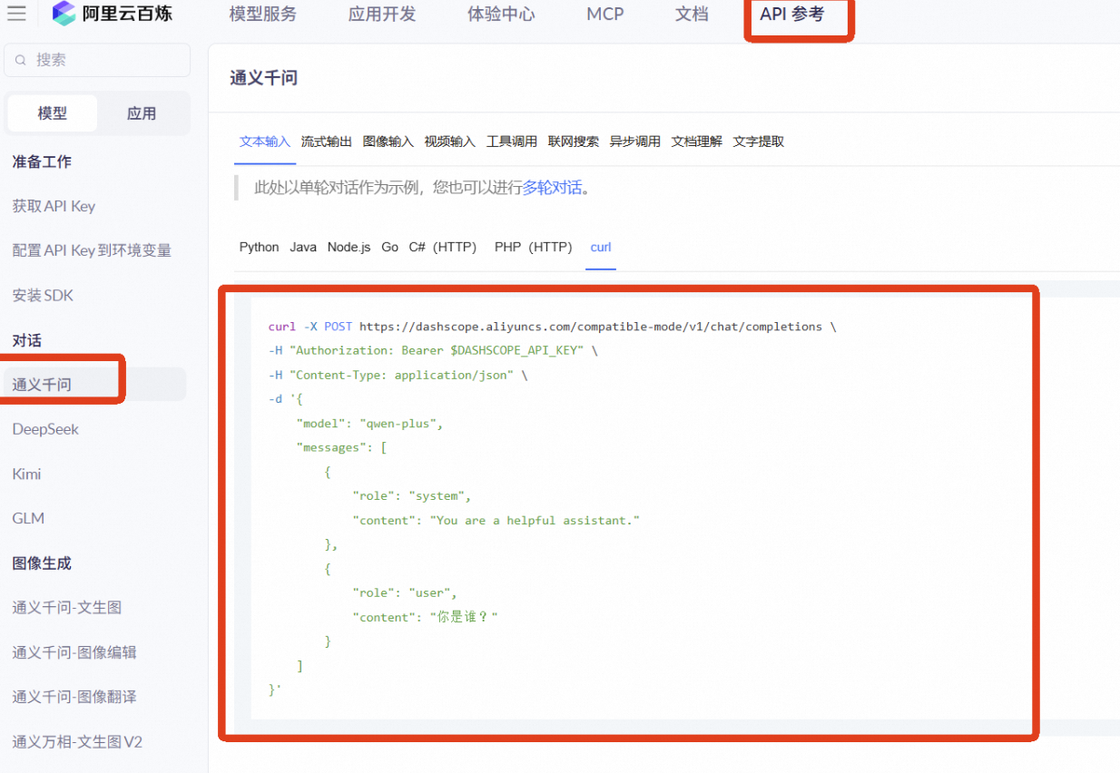Select the 工具调用 tab
The height and width of the screenshot is (773, 1120).
click(512, 142)
